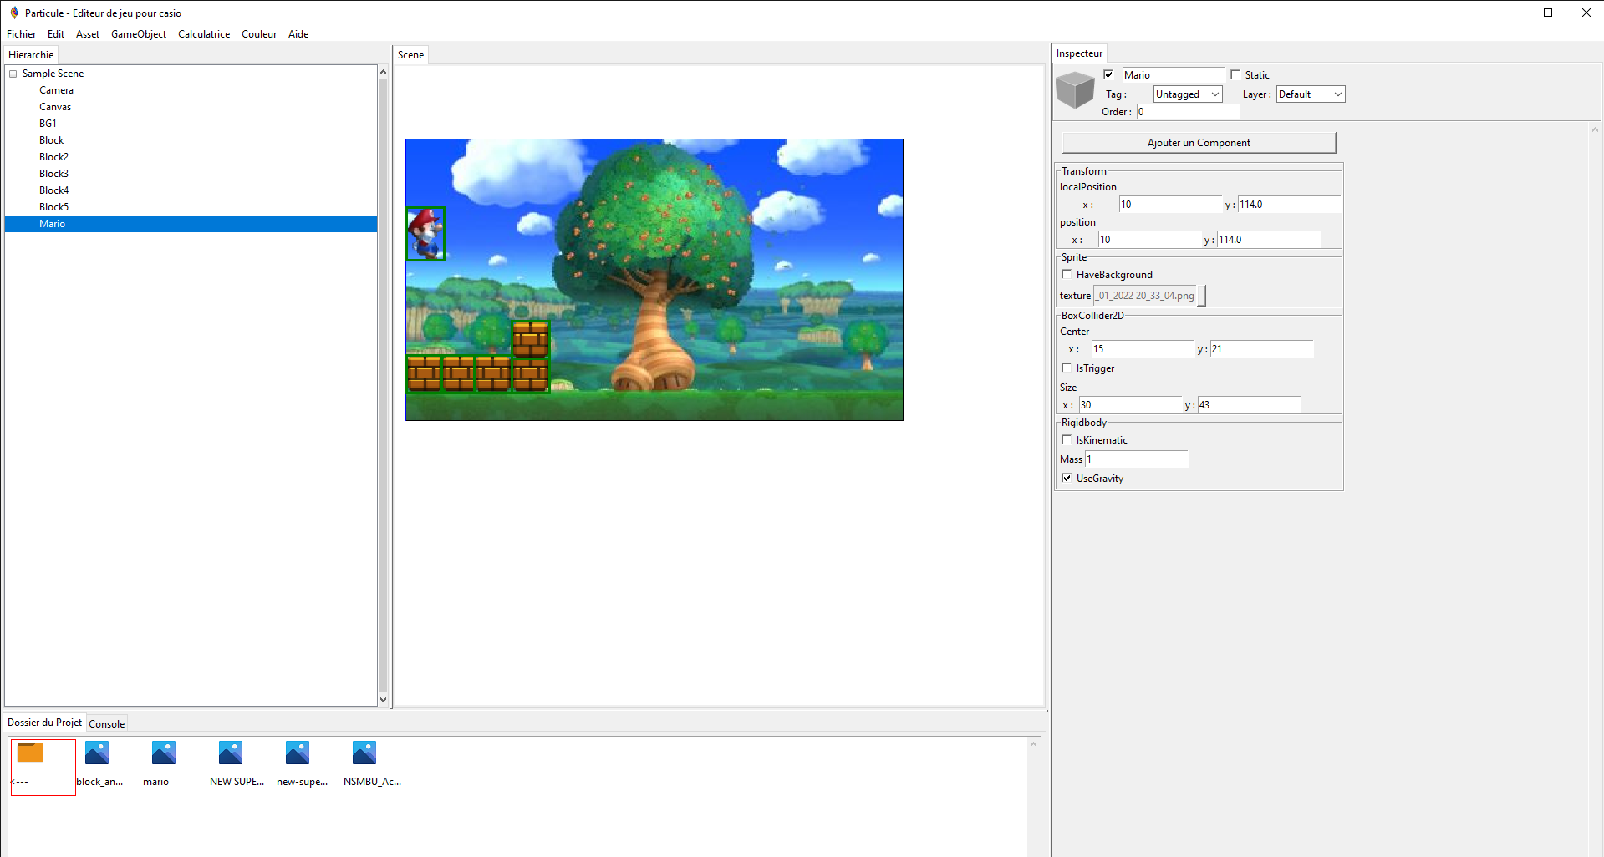This screenshot has width=1604, height=857.
Task: Select Block in the hierarchy
Action: point(51,140)
